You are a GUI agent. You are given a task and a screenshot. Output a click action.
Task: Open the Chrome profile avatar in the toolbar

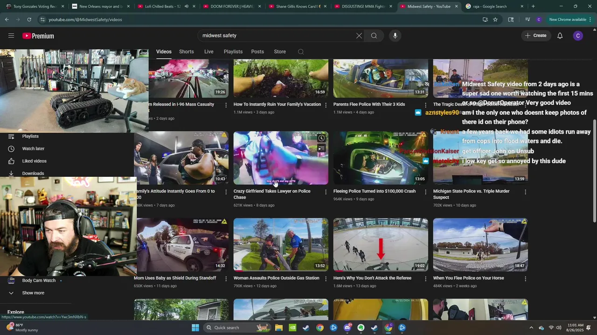pyautogui.click(x=539, y=20)
